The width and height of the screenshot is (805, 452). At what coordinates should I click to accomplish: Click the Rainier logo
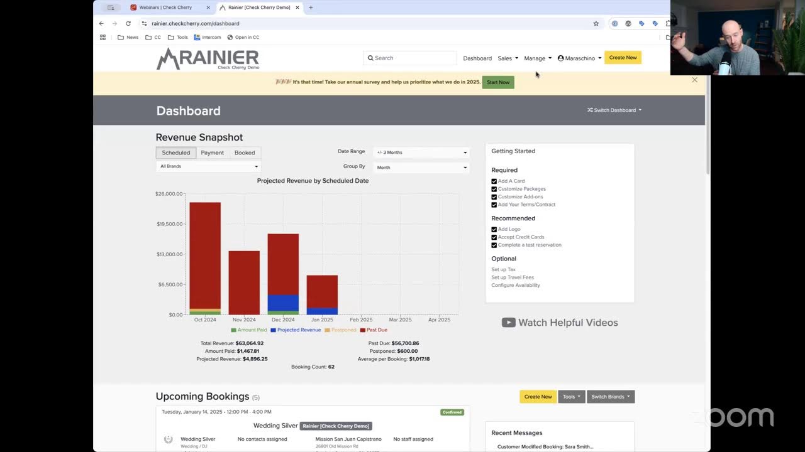coord(208,58)
